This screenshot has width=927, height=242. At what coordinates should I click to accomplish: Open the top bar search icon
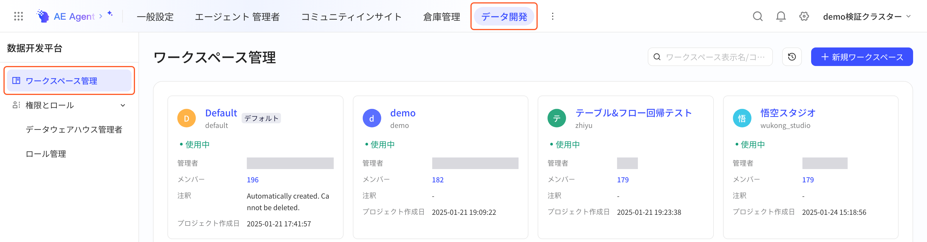click(x=758, y=16)
